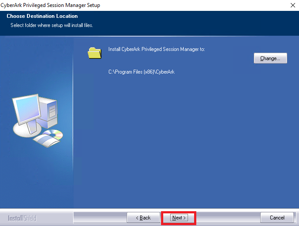This screenshot has height=226, width=299.
Task: Click the computer and CD illustration
Action: [x=37, y=121]
